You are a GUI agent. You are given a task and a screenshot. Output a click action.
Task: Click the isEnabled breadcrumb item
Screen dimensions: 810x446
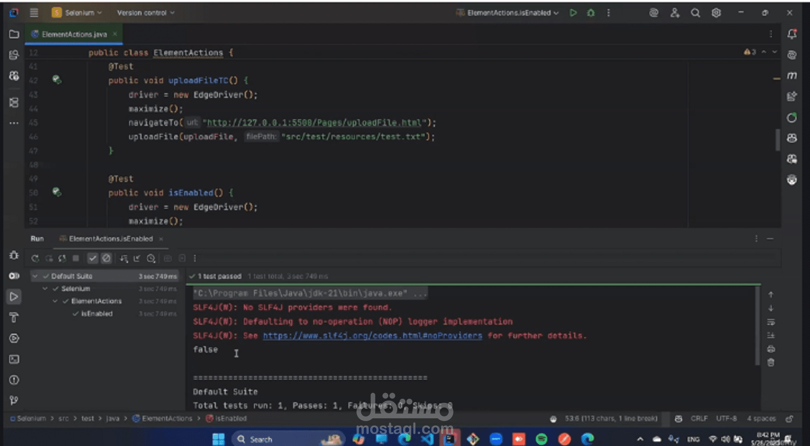tap(226, 418)
